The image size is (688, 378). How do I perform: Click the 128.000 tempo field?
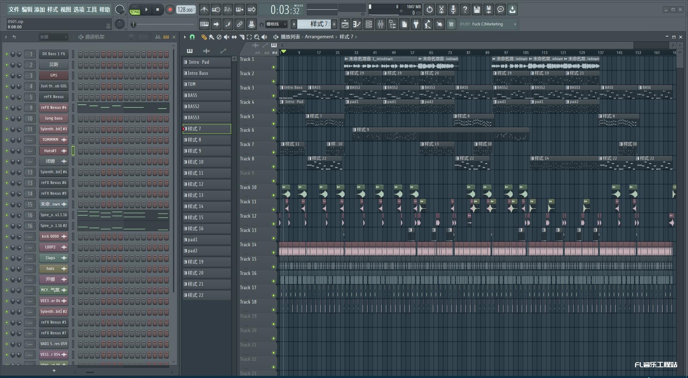pos(186,10)
